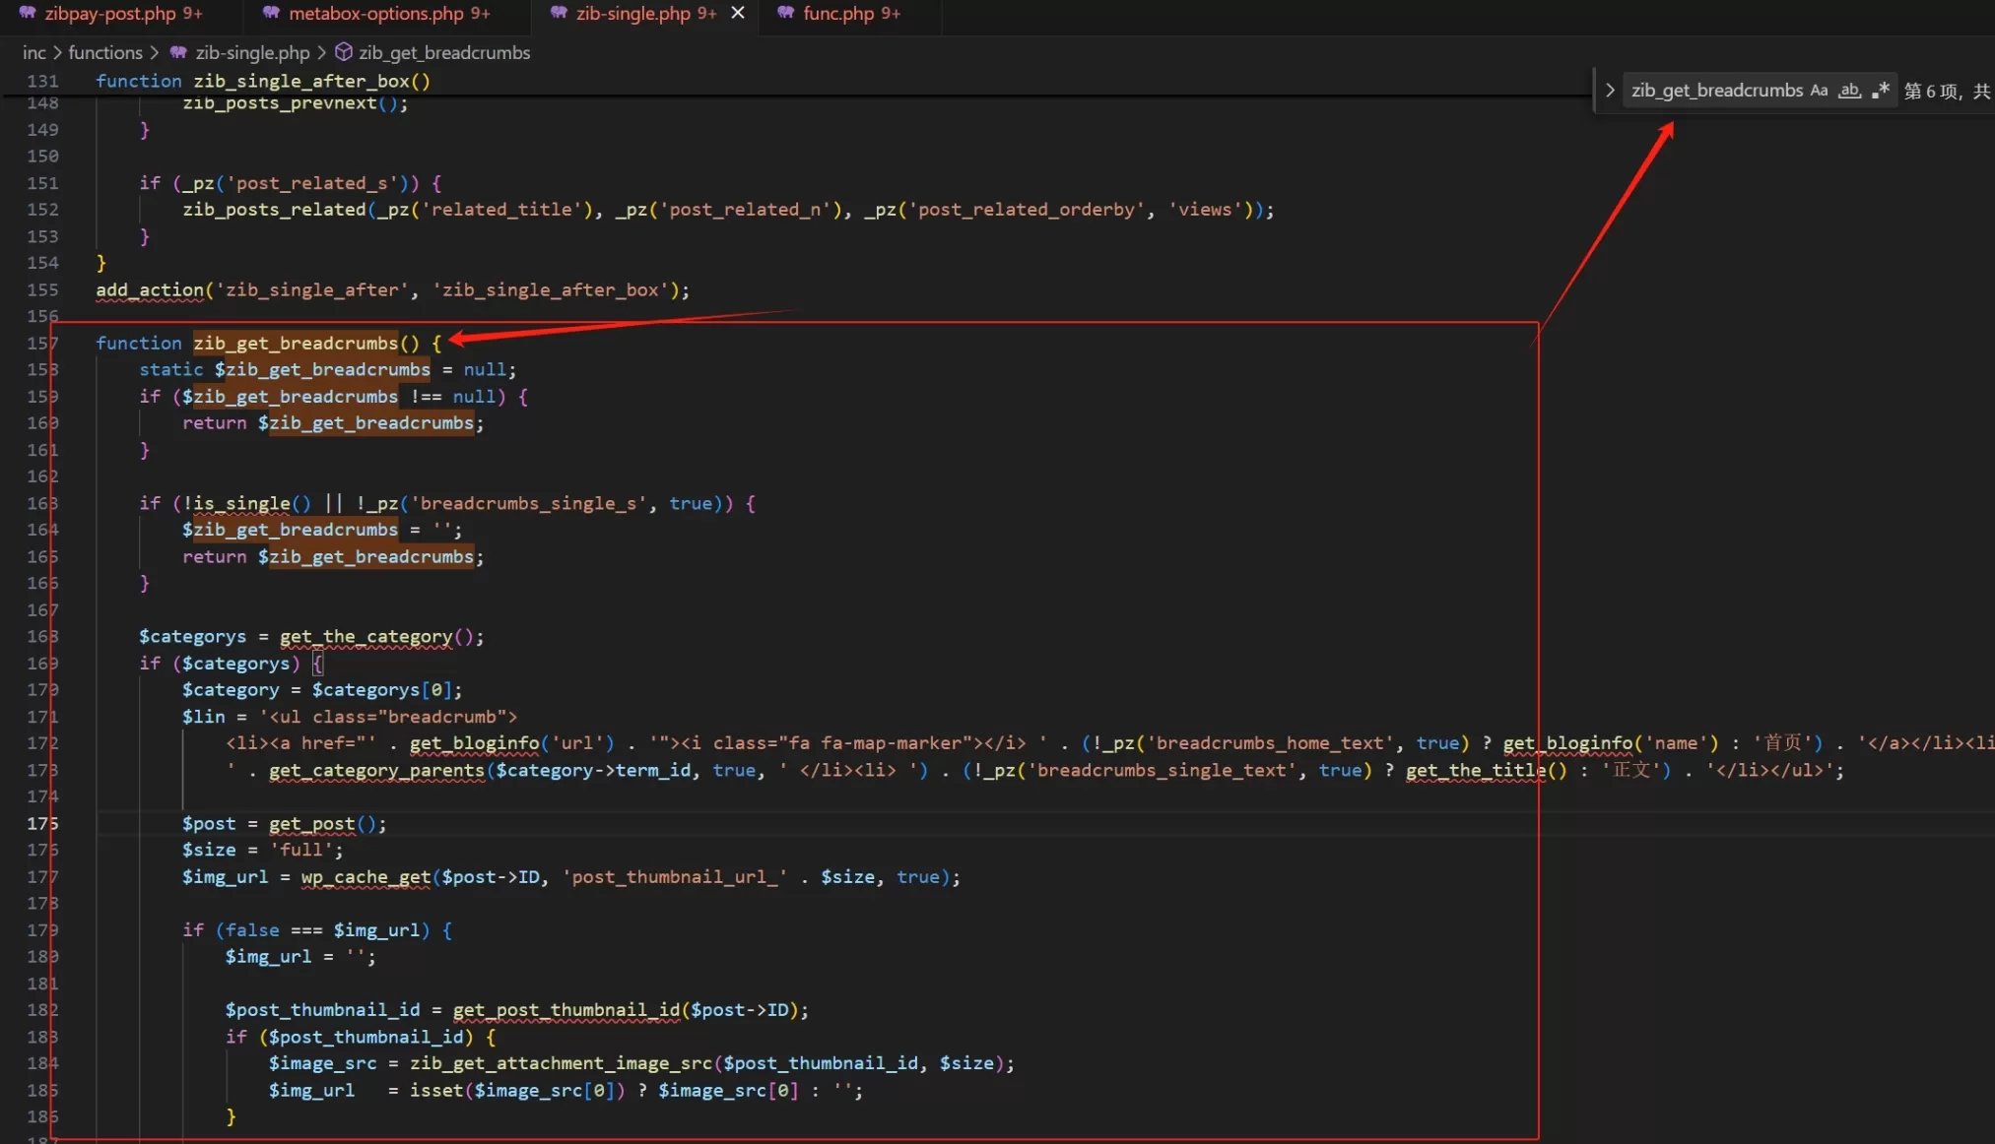
Task: Click PHP elephant icon on zibpay-post.php tab
Action: point(28,13)
